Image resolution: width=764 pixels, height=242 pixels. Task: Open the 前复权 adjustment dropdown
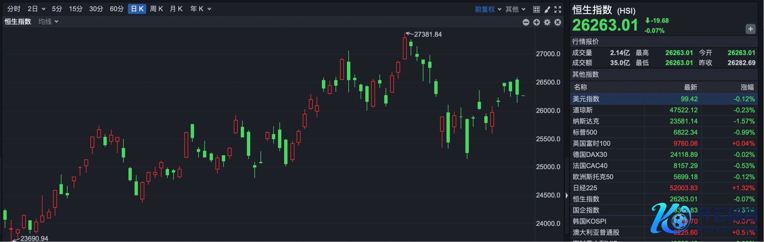coord(488,9)
